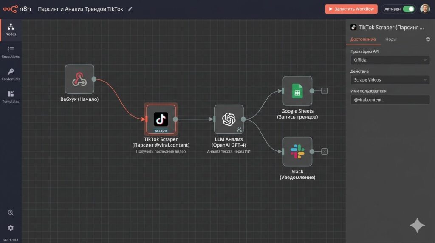Image resolution: width=435 pixels, height=243 pixels.
Task: Click the Анализ текста через ИИ subtitle
Action: tap(229, 152)
